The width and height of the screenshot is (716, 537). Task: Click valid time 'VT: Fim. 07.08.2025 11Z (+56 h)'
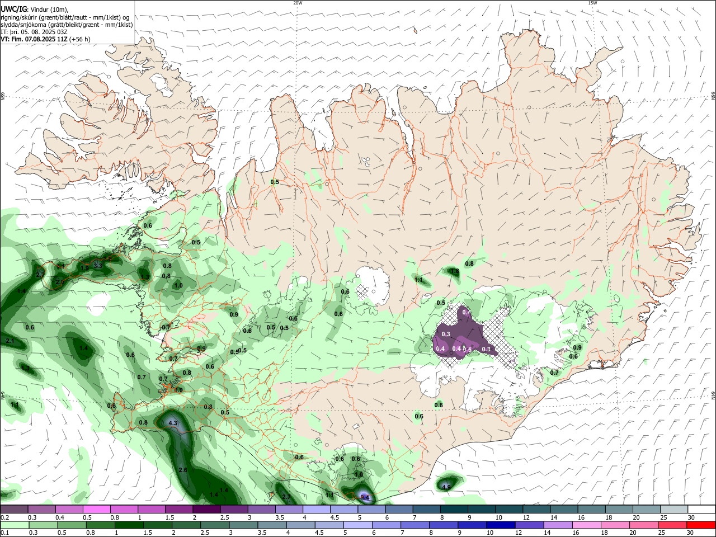tap(45, 39)
